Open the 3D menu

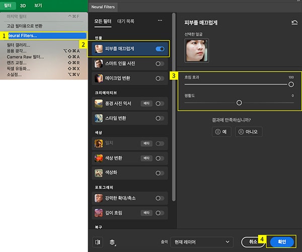pyautogui.click(x=23, y=6)
